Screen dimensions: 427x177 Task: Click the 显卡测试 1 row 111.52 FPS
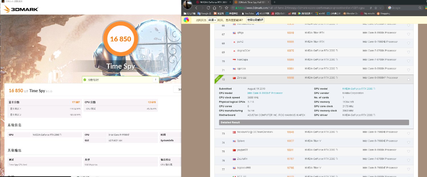45,109
